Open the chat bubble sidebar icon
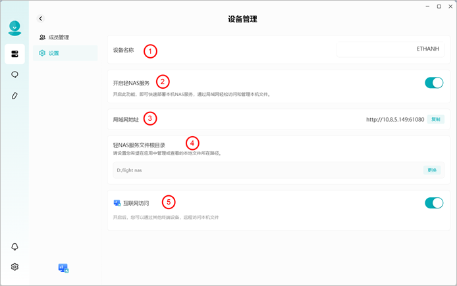 [x=14, y=75]
